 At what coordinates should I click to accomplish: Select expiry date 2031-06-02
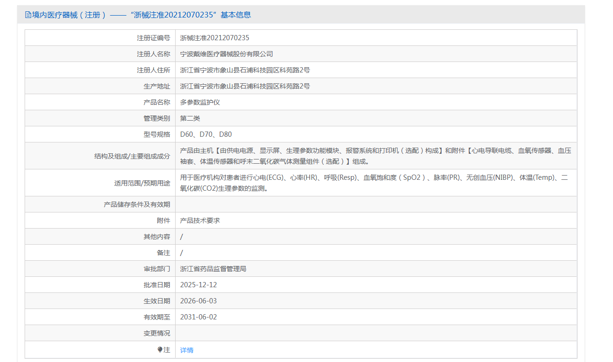[199, 317]
